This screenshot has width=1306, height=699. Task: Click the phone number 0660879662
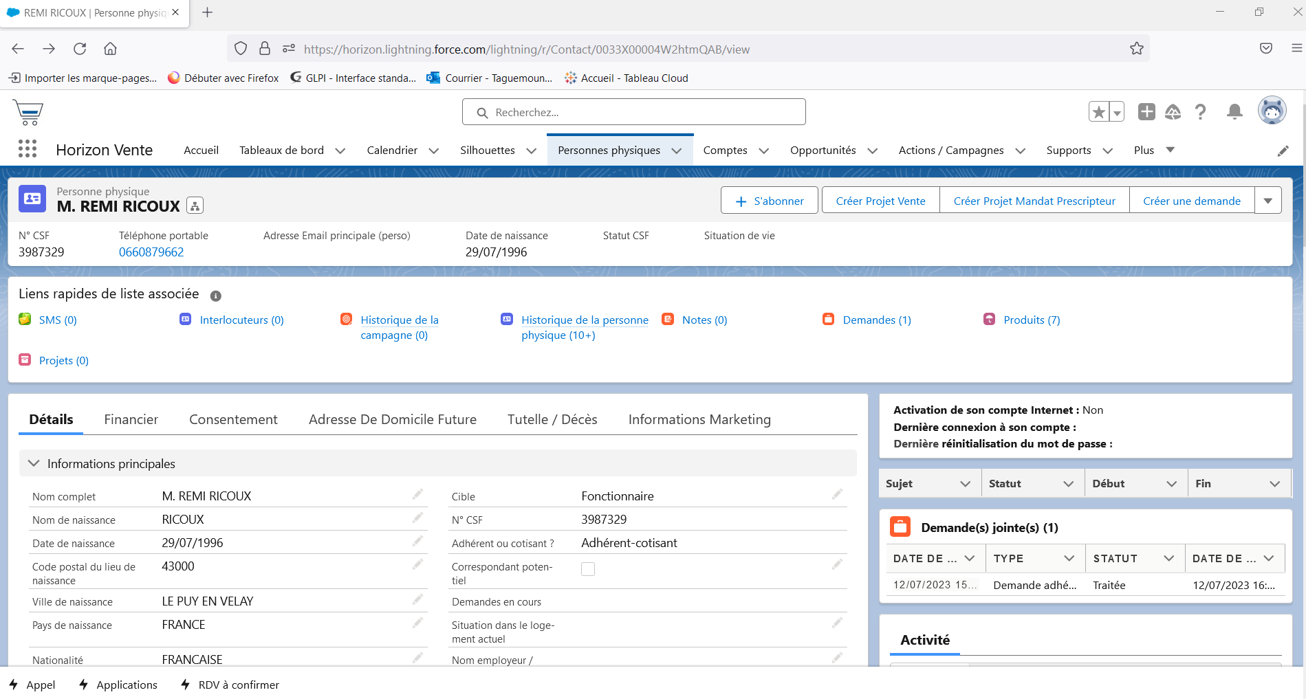tap(151, 252)
